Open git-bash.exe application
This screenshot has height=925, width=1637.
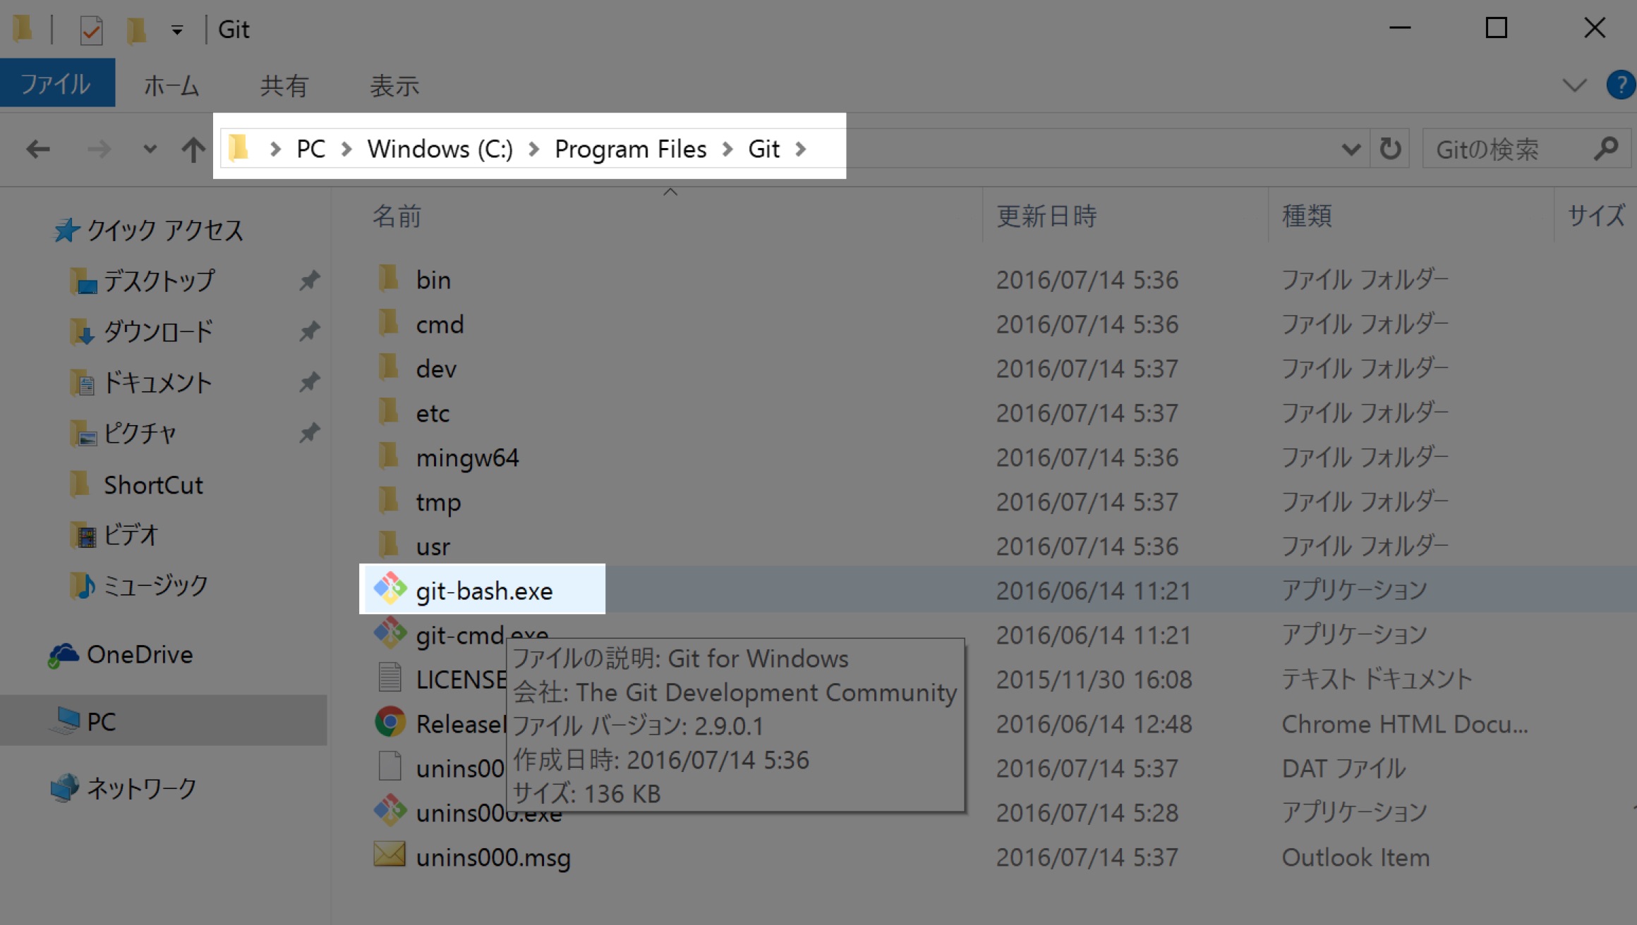(483, 590)
